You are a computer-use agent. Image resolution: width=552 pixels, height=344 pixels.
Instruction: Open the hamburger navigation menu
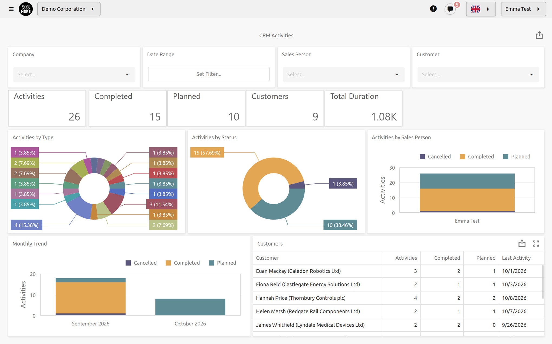[11, 9]
